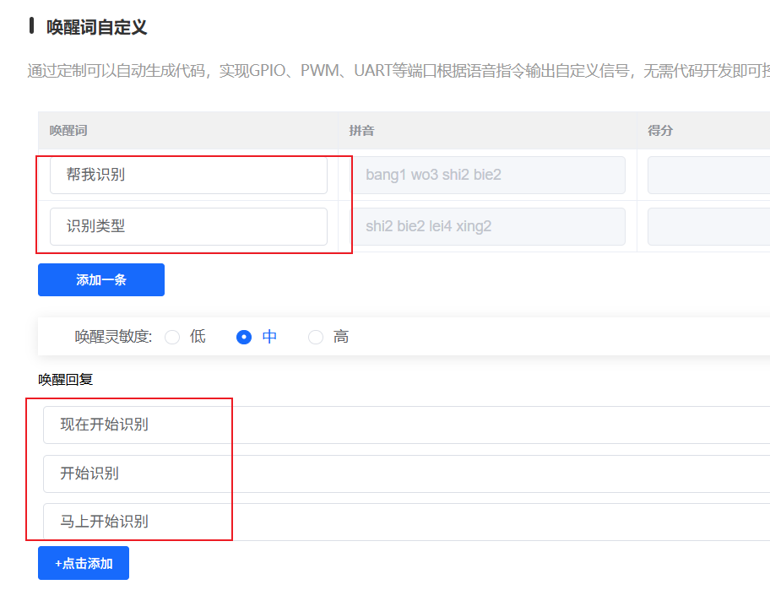This screenshot has width=770, height=590.
Task: Select the 中 wake sensitivity option
Action: [x=244, y=338]
